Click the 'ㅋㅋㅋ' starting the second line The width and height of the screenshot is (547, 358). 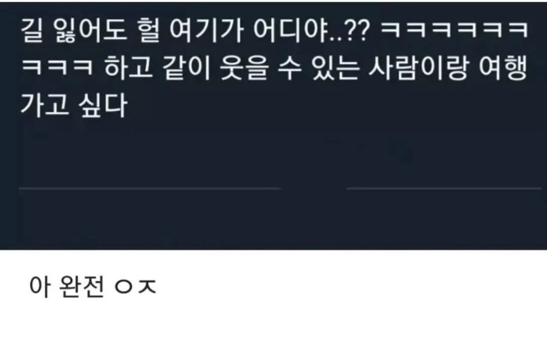tap(57, 67)
